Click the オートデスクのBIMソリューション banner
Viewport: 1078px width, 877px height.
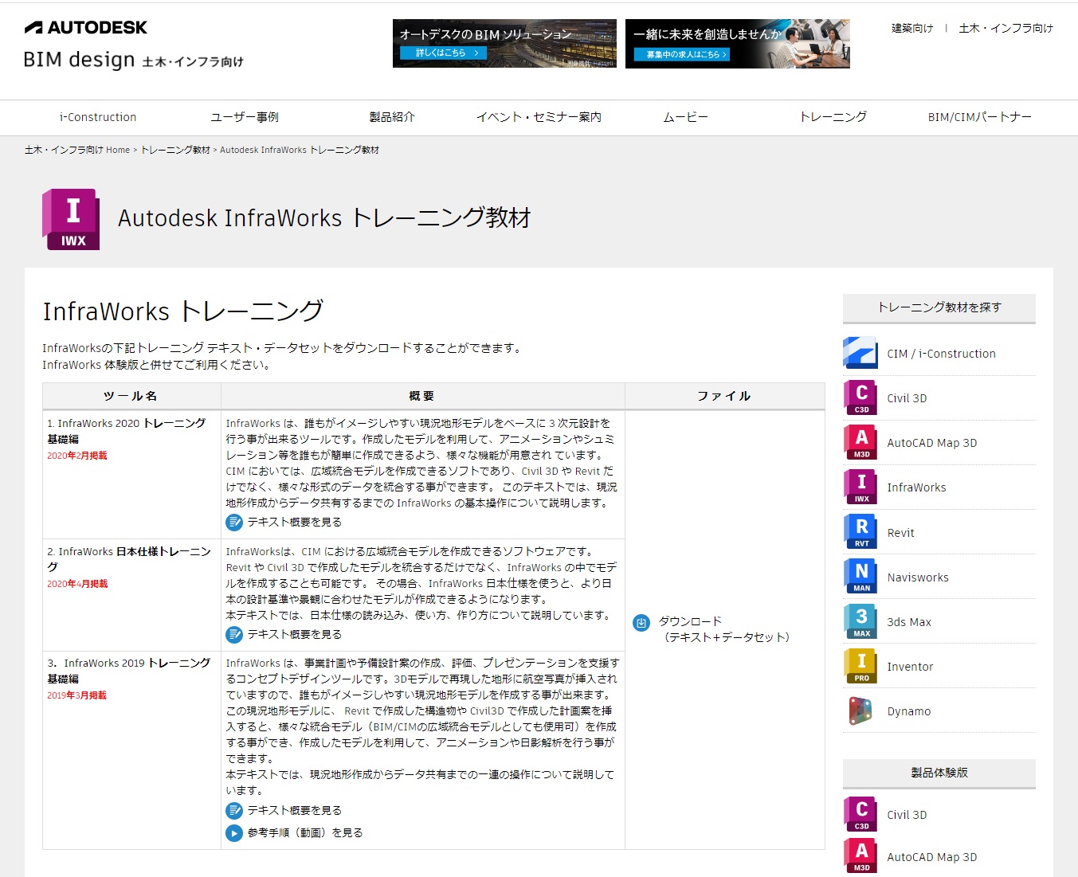tap(504, 44)
